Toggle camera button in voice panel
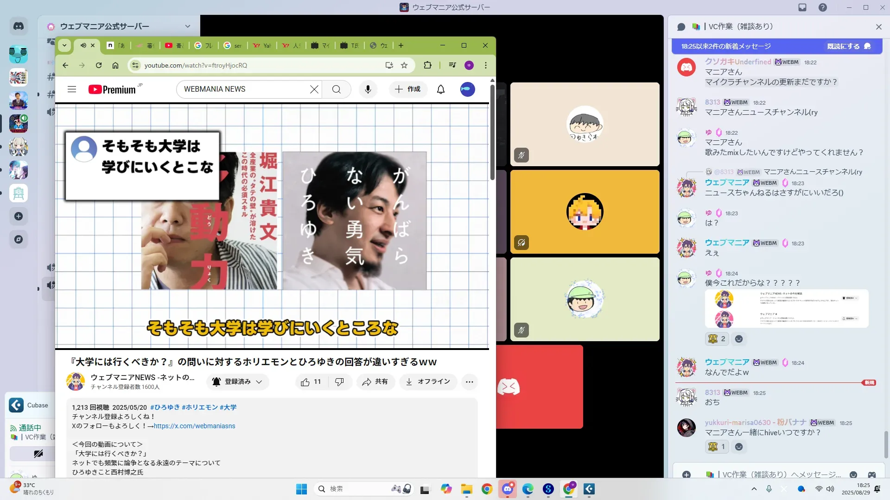This screenshot has height=500, width=890. point(38,454)
